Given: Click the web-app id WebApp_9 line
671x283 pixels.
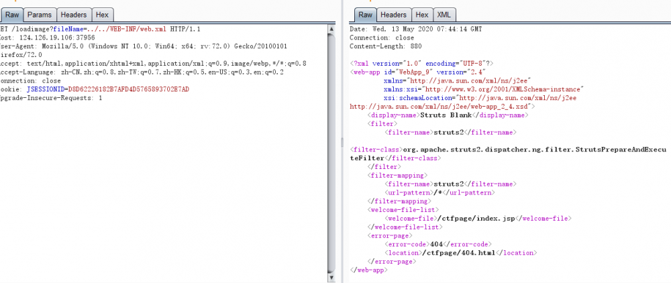Looking at the screenshot, I should click(417, 72).
